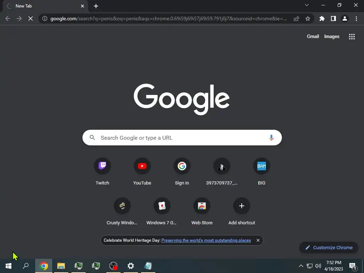Open Settings gear on the taskbar

(131, 266)
